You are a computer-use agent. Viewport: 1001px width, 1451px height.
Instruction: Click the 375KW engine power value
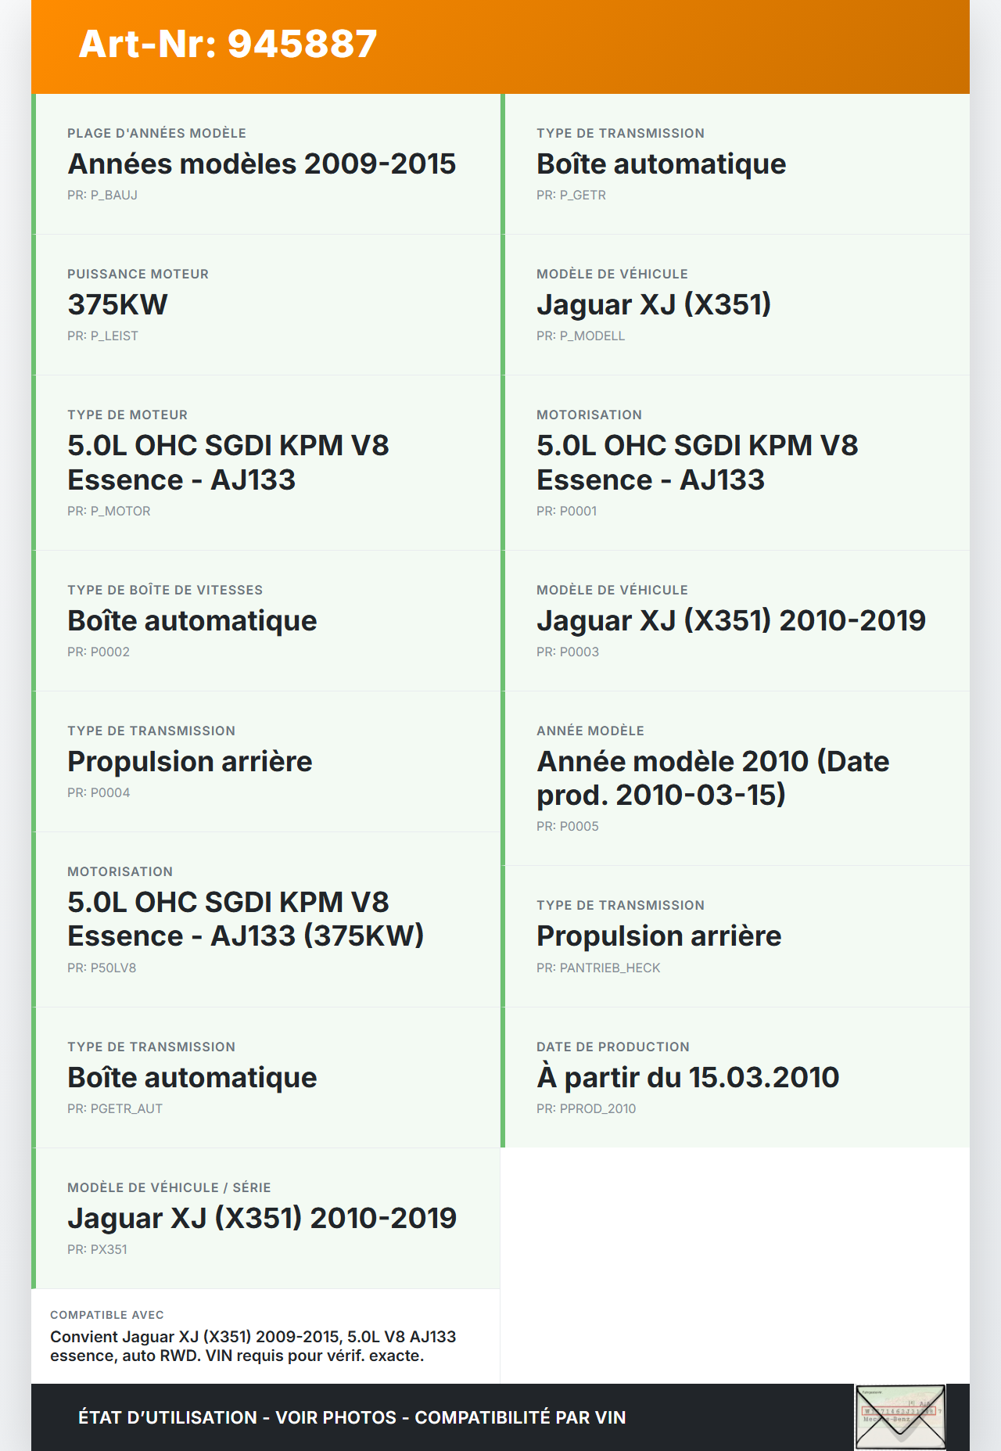(x=117, y=304)
